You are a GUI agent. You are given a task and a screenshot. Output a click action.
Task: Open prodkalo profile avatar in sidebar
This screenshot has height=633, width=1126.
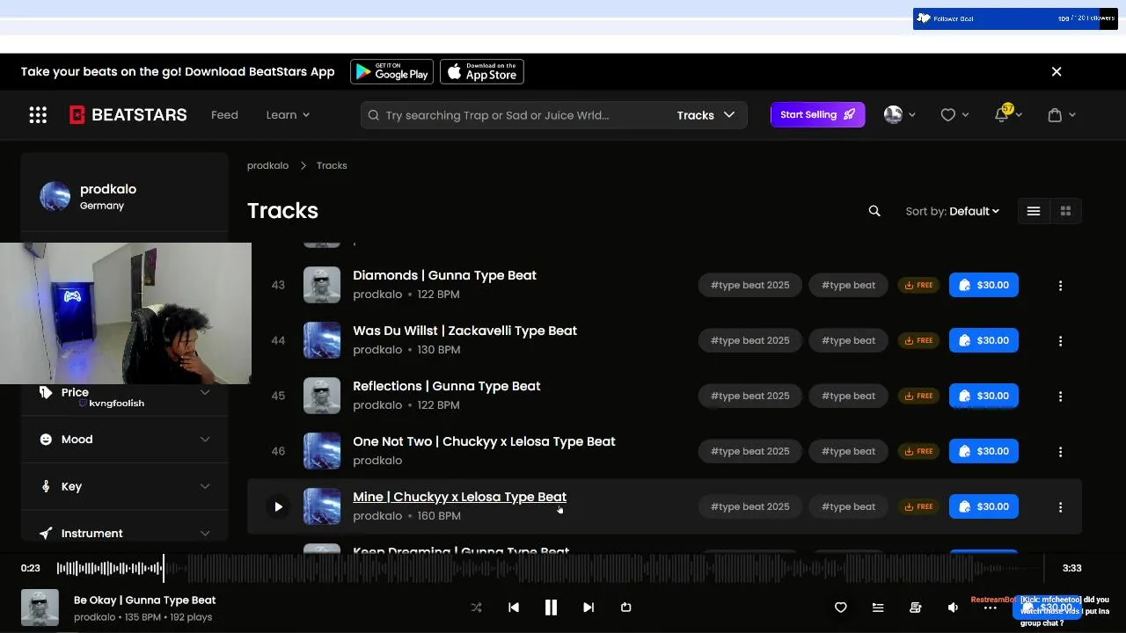(x=55, y=196)
